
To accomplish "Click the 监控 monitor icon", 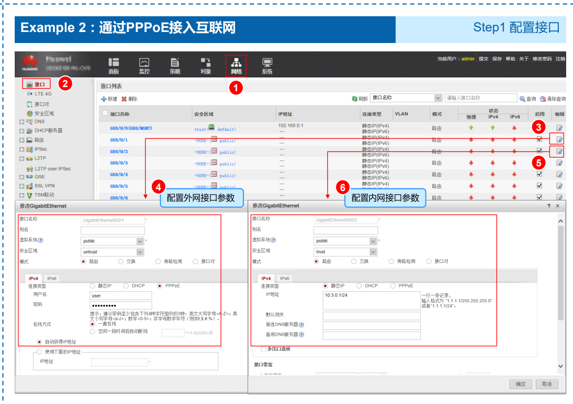I will pos(144,65).
